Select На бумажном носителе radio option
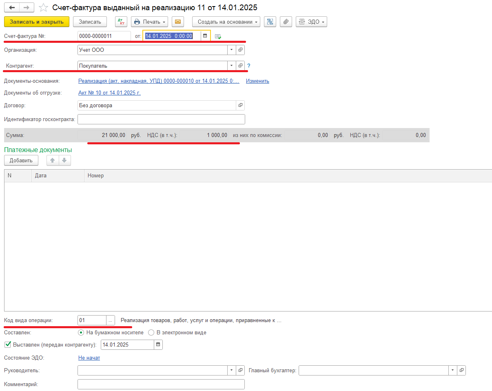492x391 pixels. pos(81,332)
